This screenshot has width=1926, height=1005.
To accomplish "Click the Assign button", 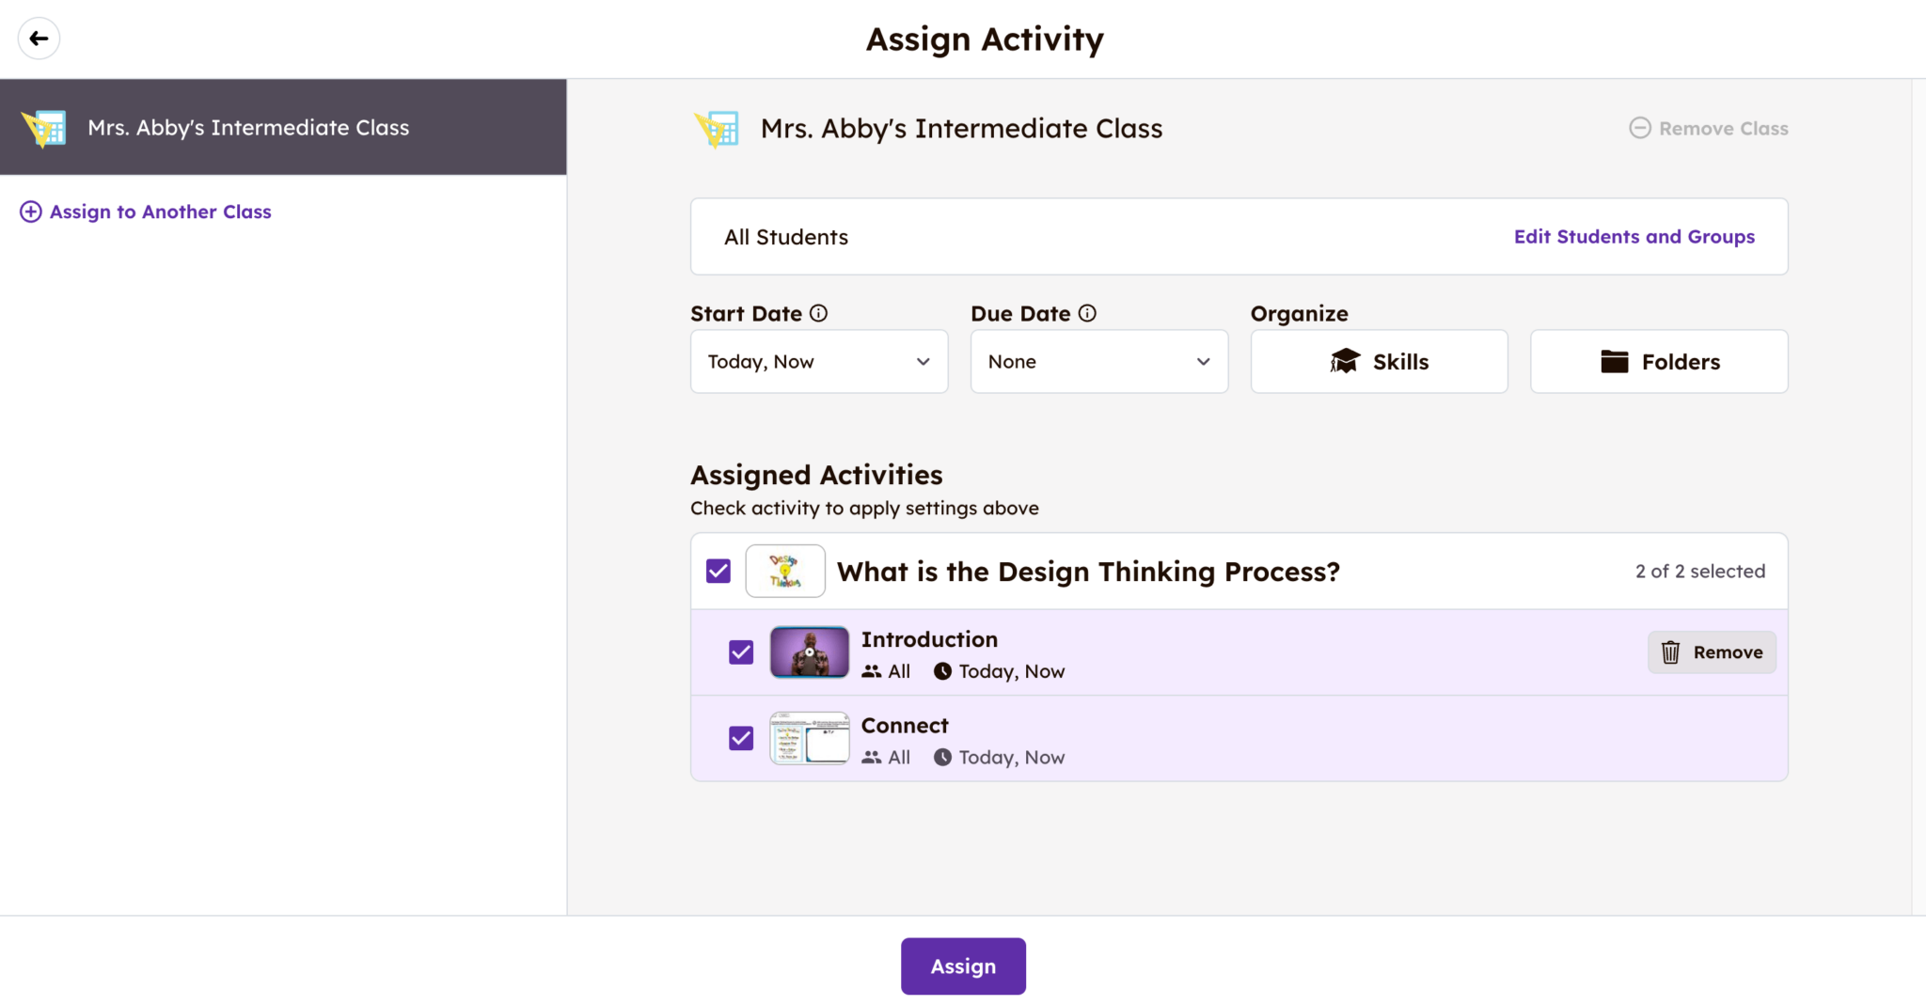I will (x=962, y=966).
